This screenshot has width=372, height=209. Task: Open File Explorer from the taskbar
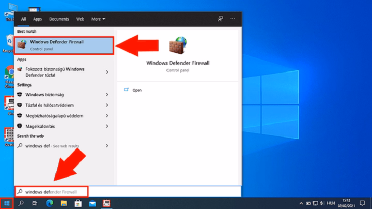coord(63,203)
